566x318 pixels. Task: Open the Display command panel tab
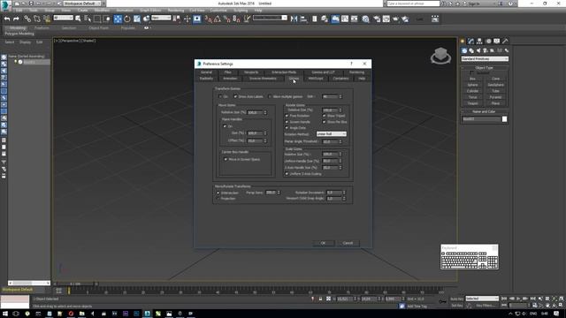497,42
